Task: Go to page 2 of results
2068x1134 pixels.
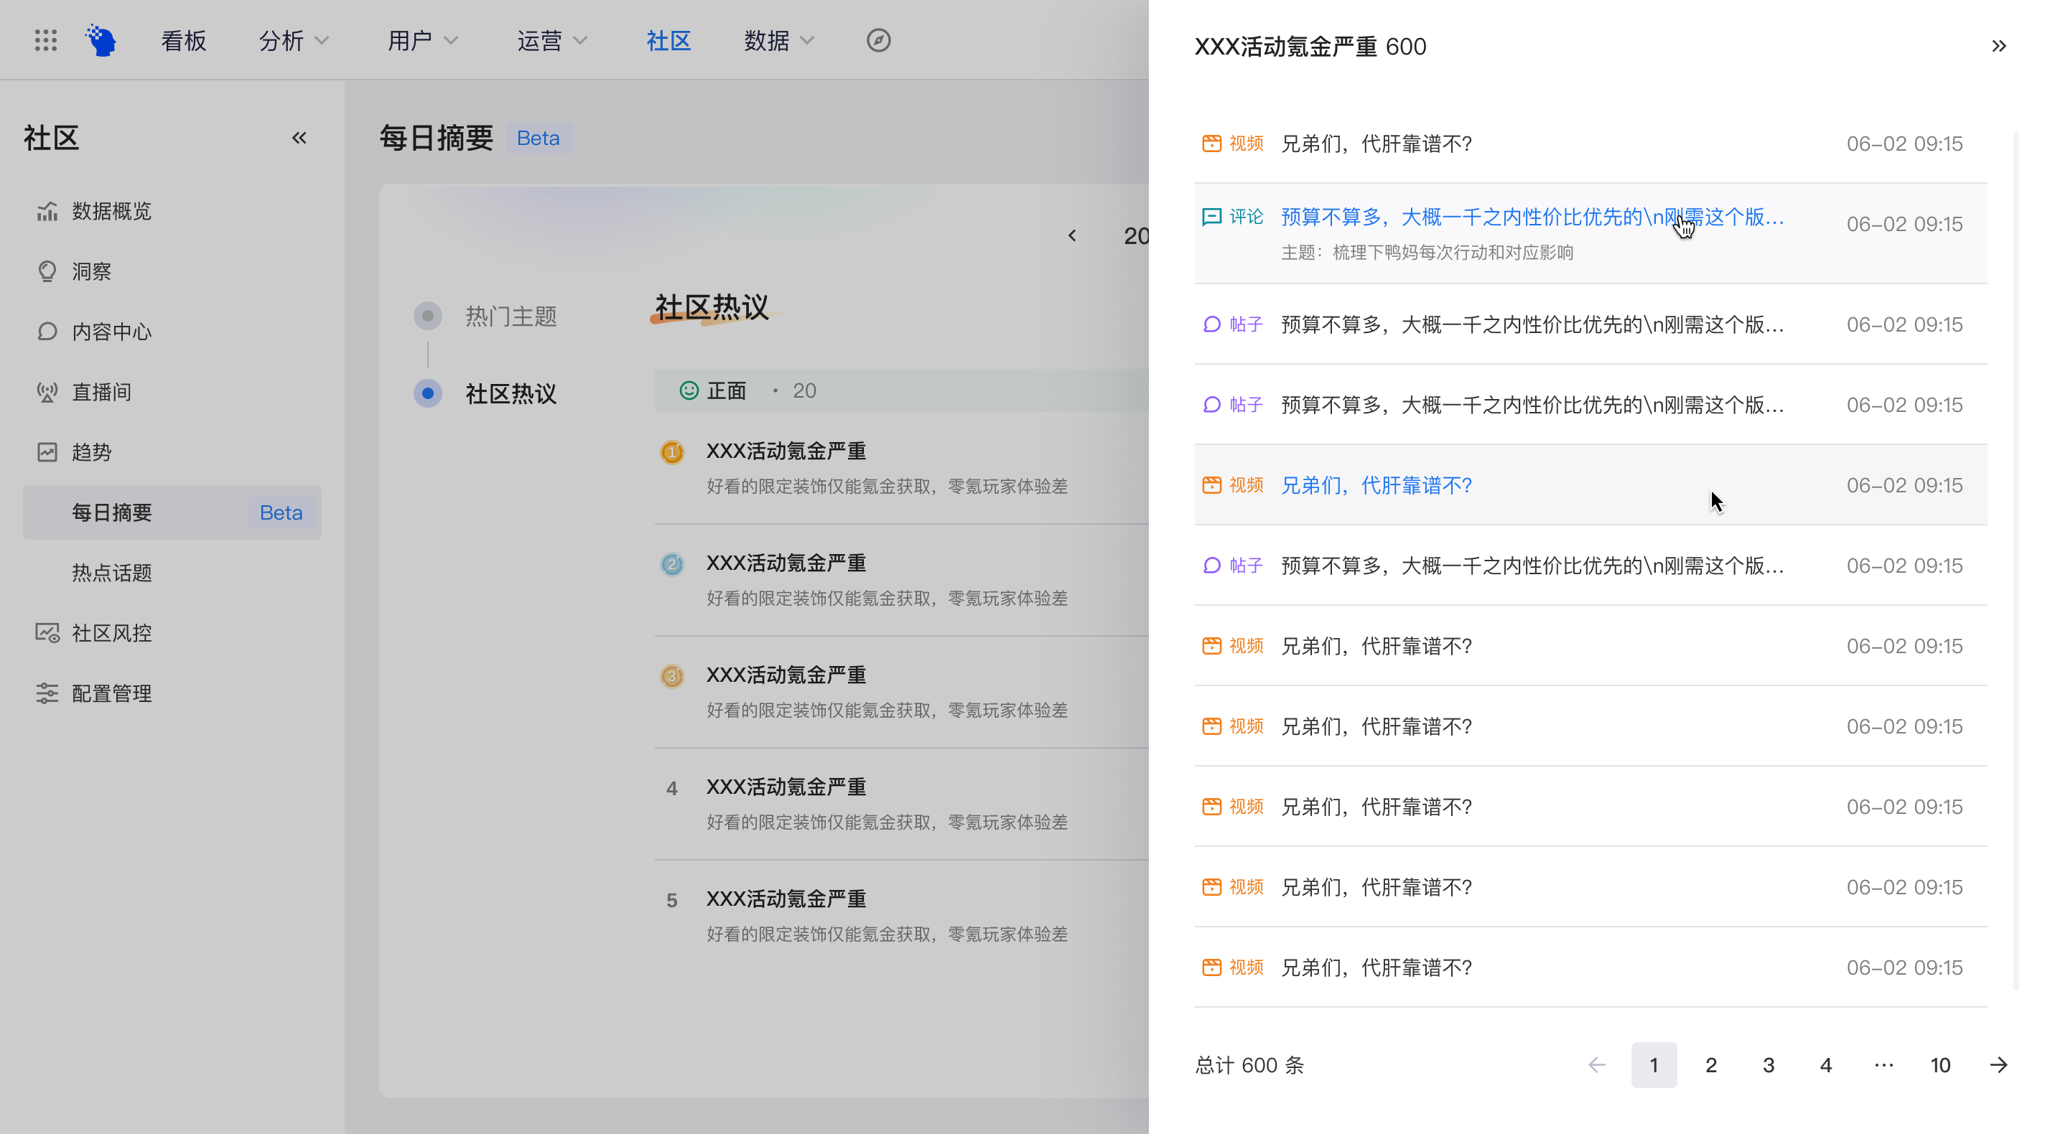Action: pyautogui.click(x=1710, y=1065)
